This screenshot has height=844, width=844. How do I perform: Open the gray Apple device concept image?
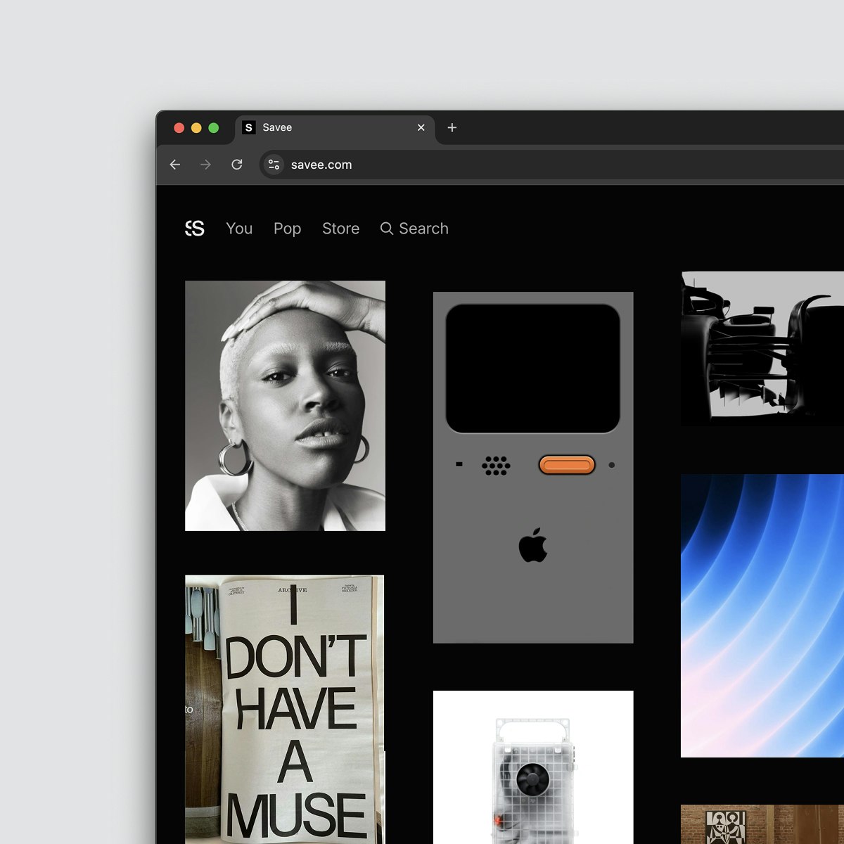[533, 467]
